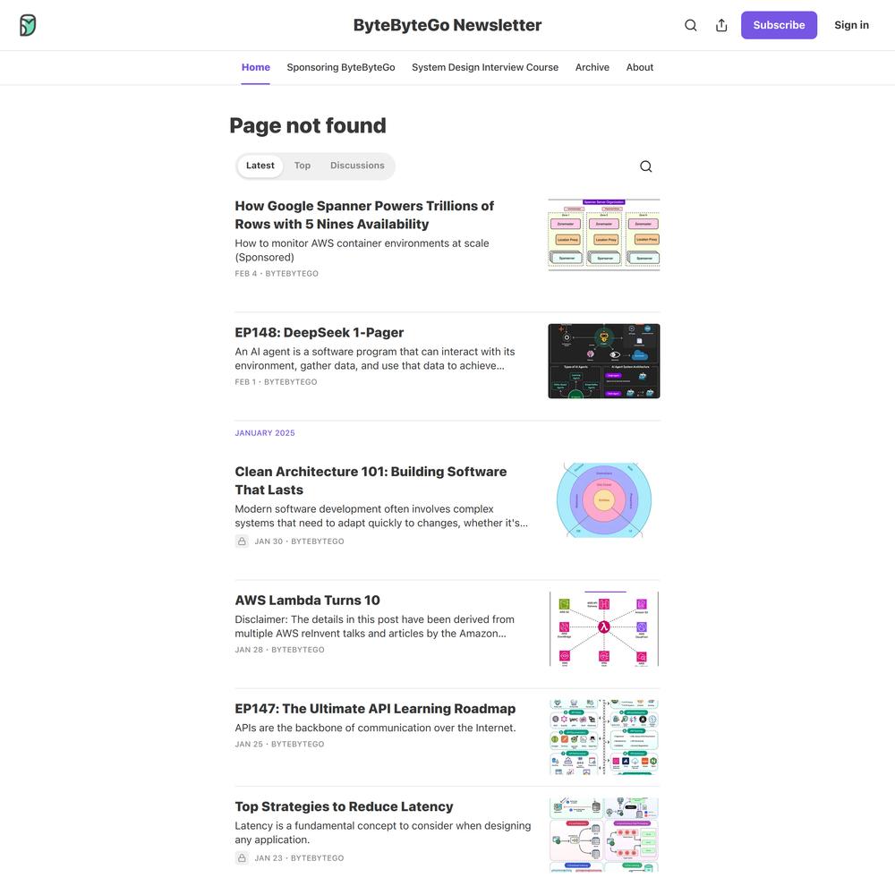Open Sponsoring ByteByteGo tab

(x=341, y=67)
